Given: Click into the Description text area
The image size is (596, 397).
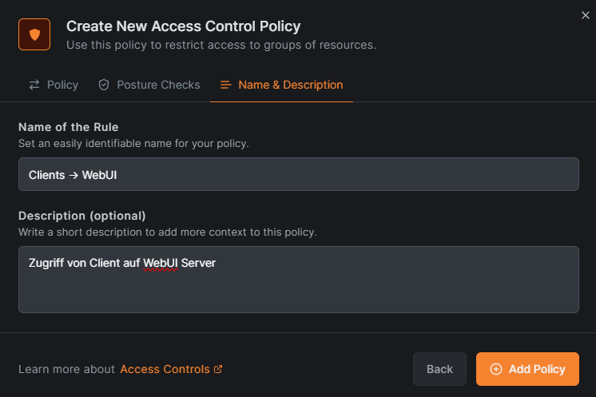Looking at the screenshot, I should tap(298, 288).
